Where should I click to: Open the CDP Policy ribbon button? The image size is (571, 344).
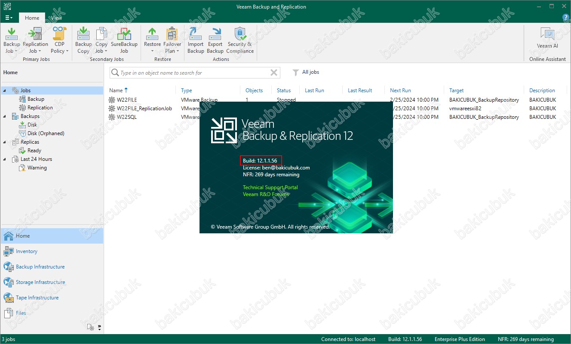(x=59, y=39)
